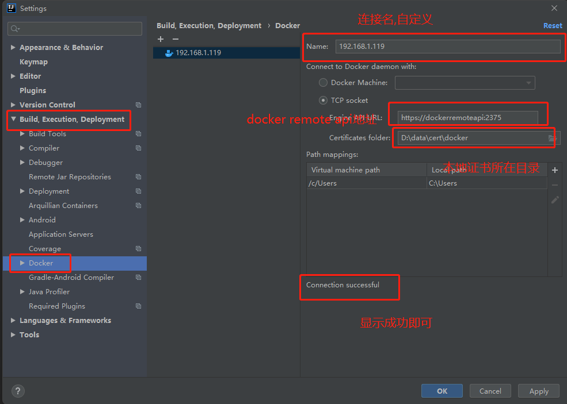Click the Cancel button

(490, 391)
